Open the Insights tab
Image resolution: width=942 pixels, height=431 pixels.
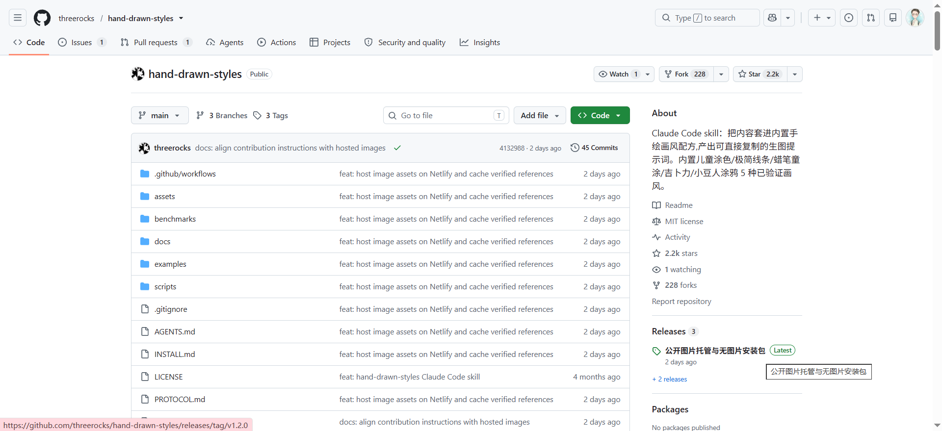point(480,42)
